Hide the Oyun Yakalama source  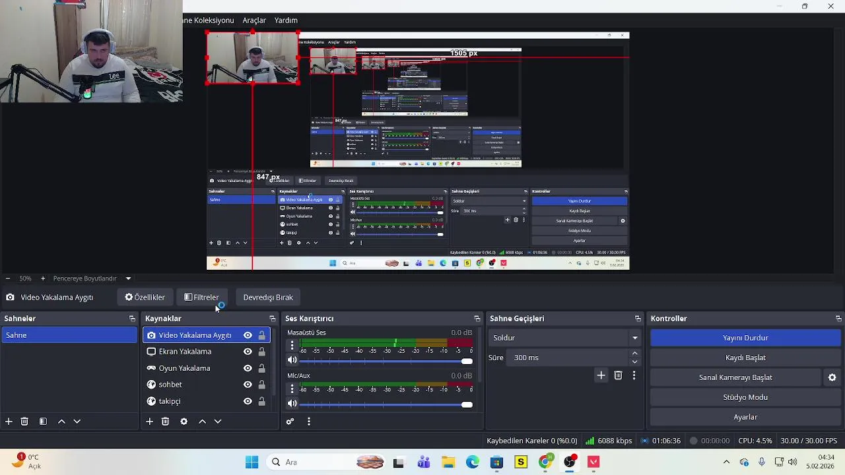[x=248, y=368]
